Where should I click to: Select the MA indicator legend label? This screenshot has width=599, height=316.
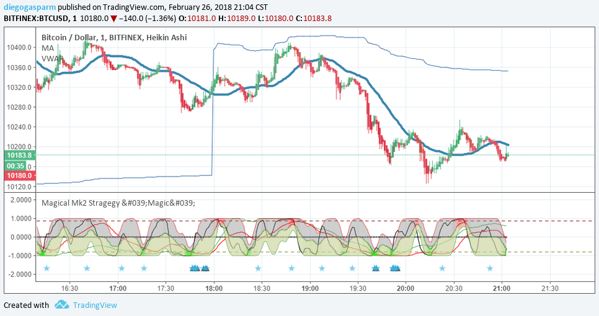tap(48, 48)
